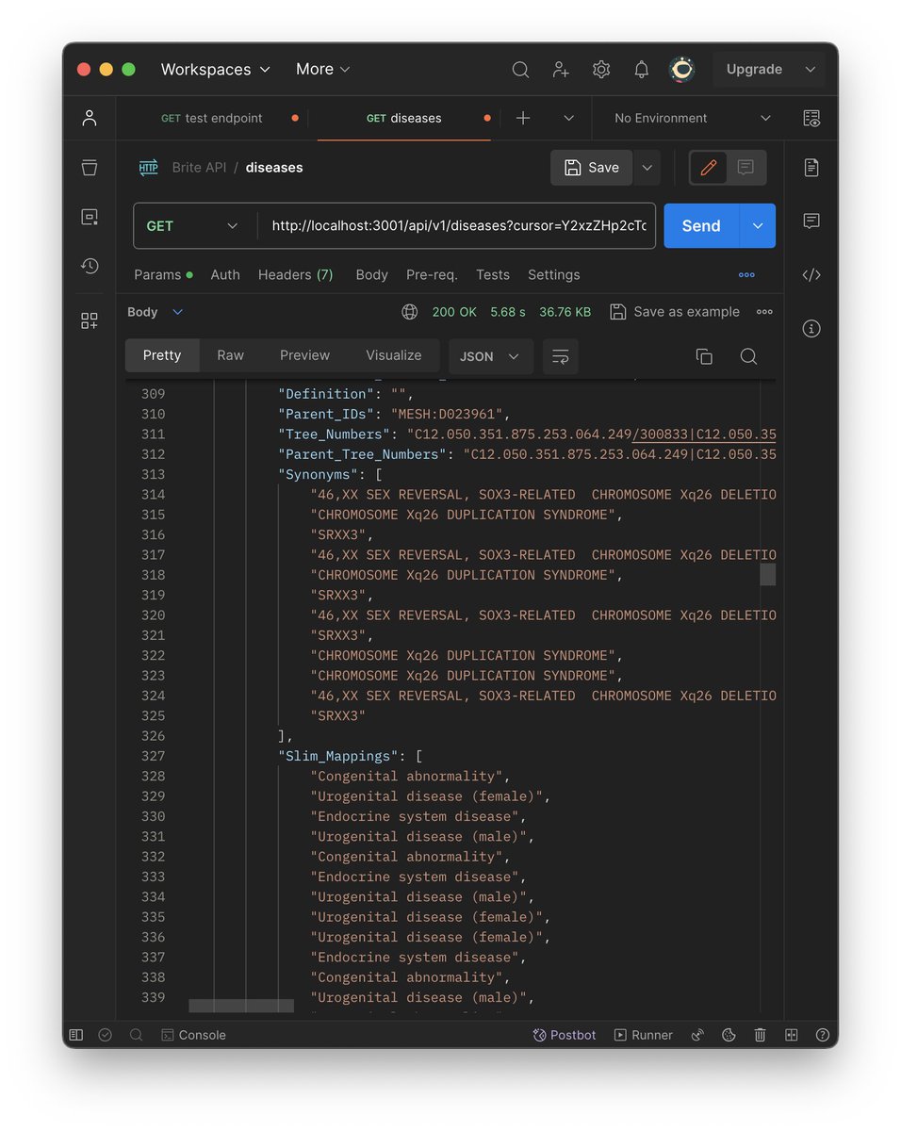Viewport: 901px width, 1131px height.
Task: Open Comments panel in right sidebar
Action: [x=811, y=221]
